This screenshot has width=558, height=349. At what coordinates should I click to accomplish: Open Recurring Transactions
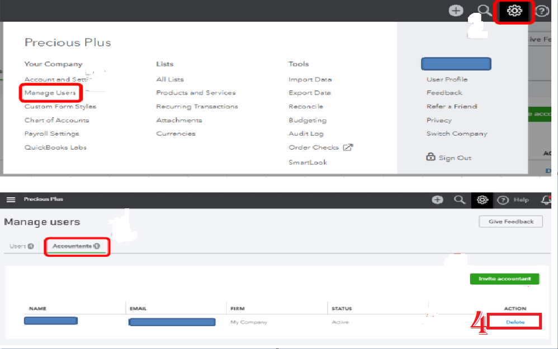(x=197, y=106)
